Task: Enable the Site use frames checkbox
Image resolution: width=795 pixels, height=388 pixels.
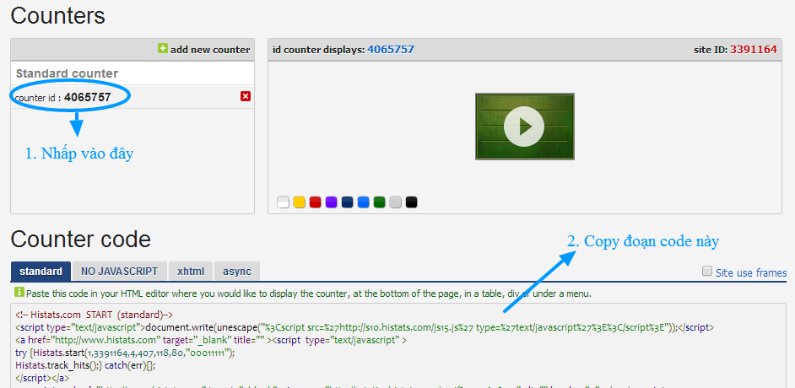Action: click(x=707, y=272)
